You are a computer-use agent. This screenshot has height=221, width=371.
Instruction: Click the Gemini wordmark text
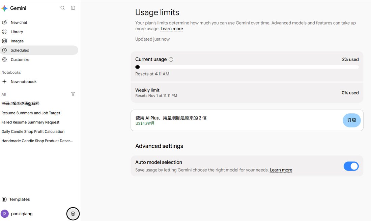[x=18, y=8]
